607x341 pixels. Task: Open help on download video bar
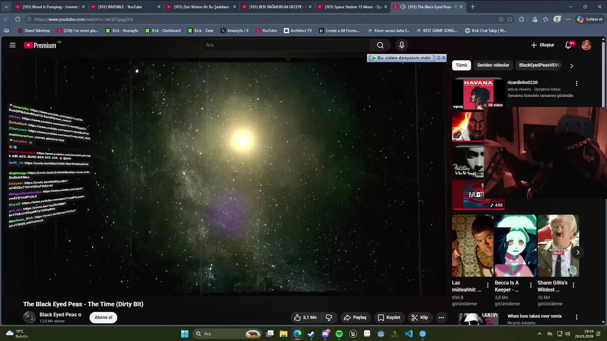tap(439, 58)
